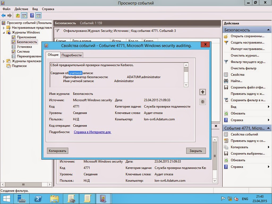Image resolution: width=272 pixels, height=204 pixels.
Task: Click the Save filtered file diskette icon
Action: [x=226, y=87]
